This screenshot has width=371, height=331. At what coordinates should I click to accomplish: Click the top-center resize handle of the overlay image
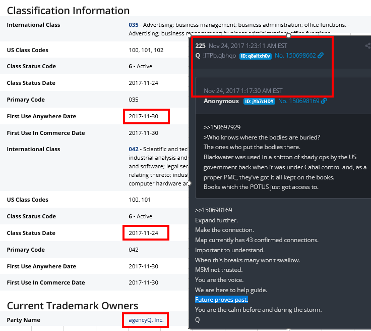288,35
